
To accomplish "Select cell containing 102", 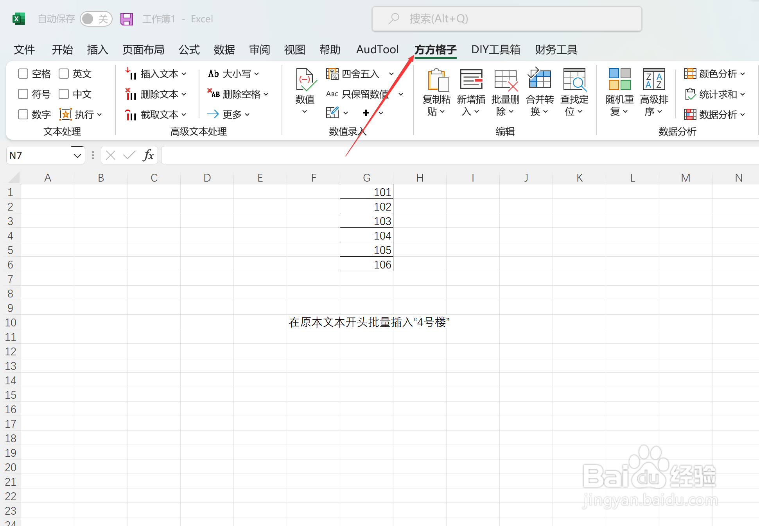I will pyautogui.click(x=366, y=206).
